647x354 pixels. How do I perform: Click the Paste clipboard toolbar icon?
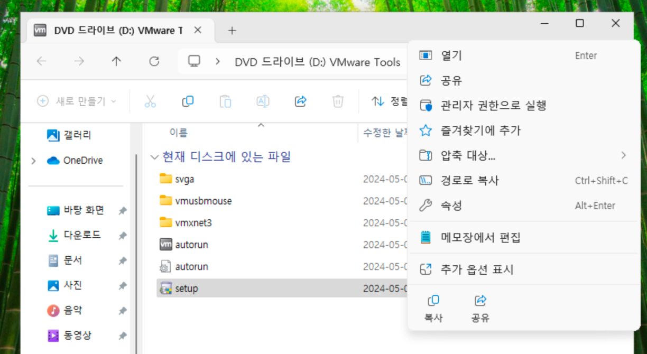coord(225,101)
